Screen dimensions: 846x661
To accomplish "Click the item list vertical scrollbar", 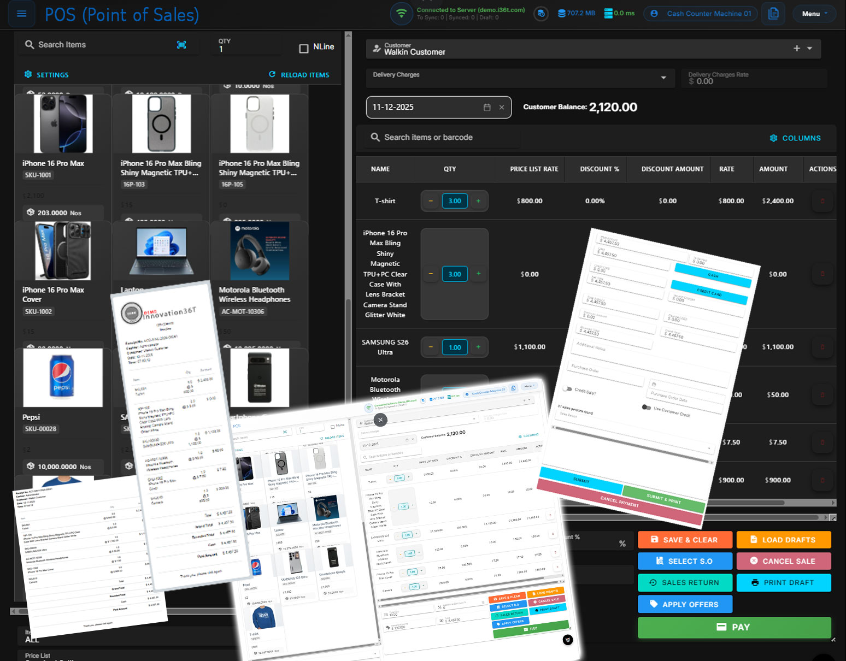I will coord(348,328).
